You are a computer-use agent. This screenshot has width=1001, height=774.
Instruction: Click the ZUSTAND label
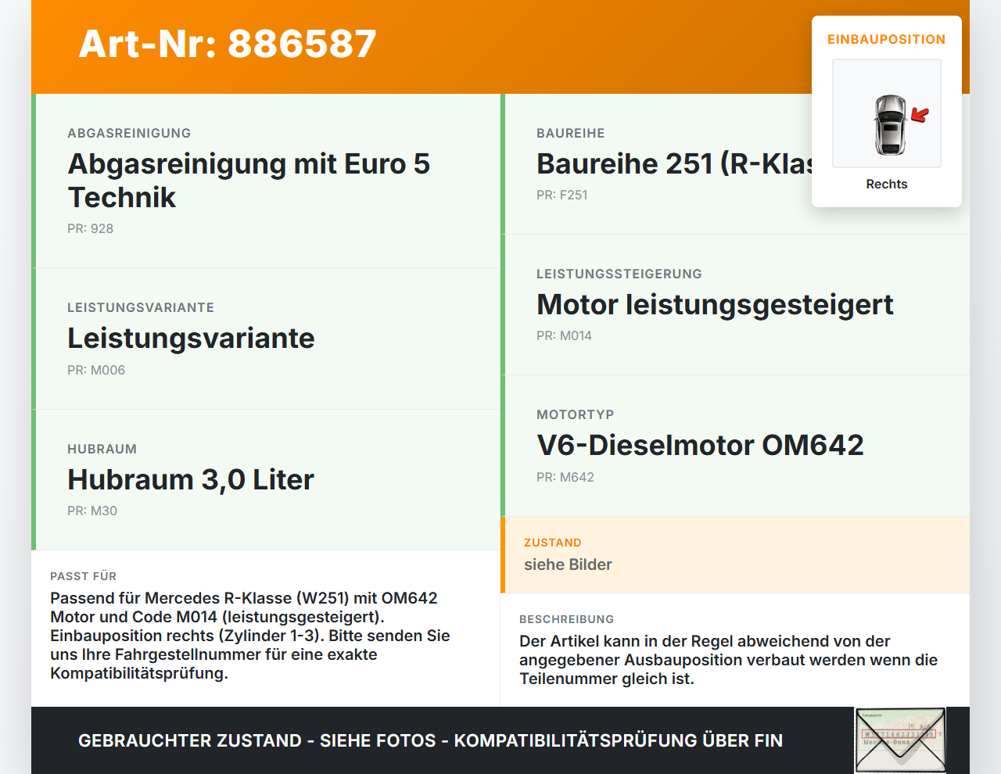tap(553, 543)
